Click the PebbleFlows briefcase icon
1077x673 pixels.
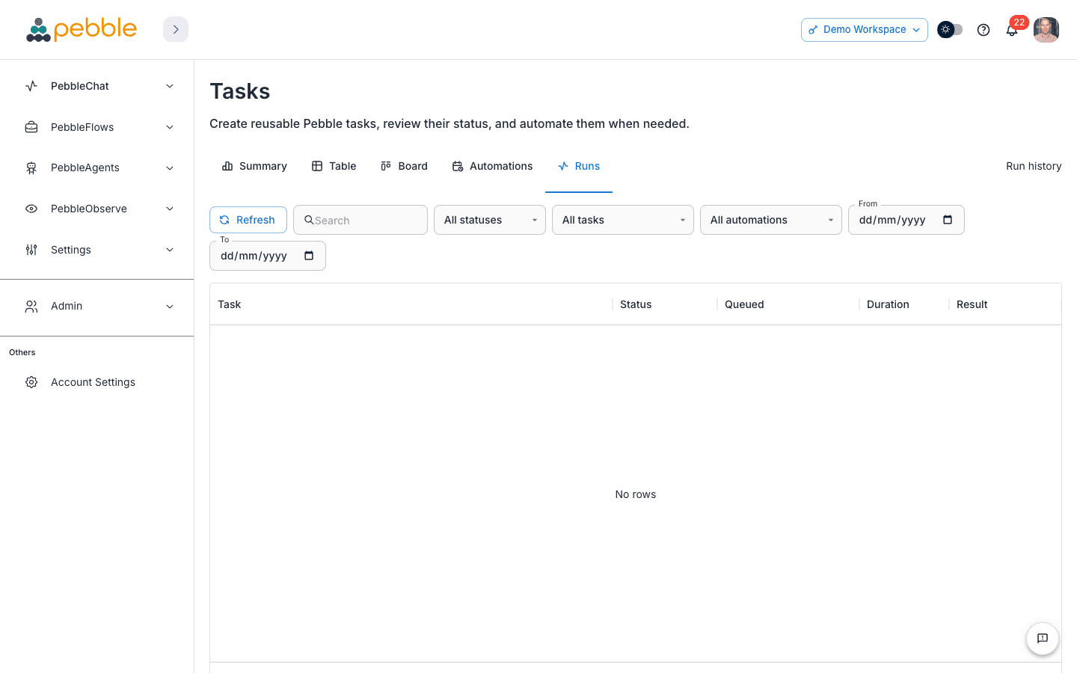coord(31,127)
